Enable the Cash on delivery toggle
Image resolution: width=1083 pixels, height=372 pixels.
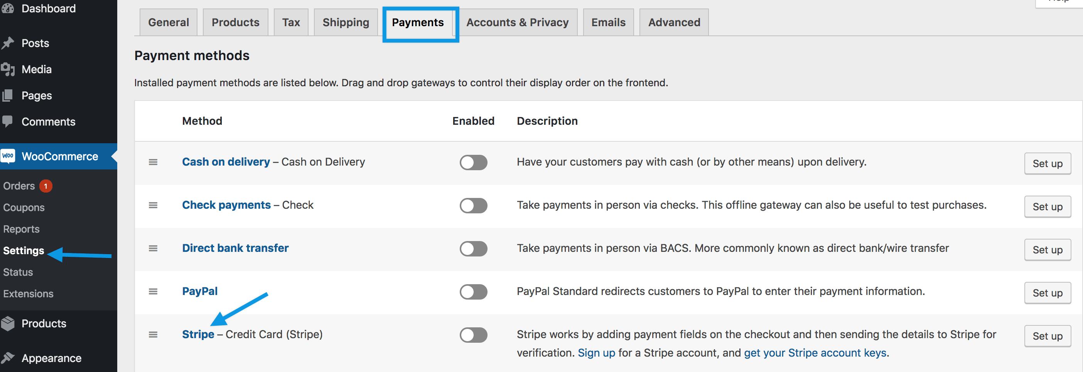coord(473,163)
